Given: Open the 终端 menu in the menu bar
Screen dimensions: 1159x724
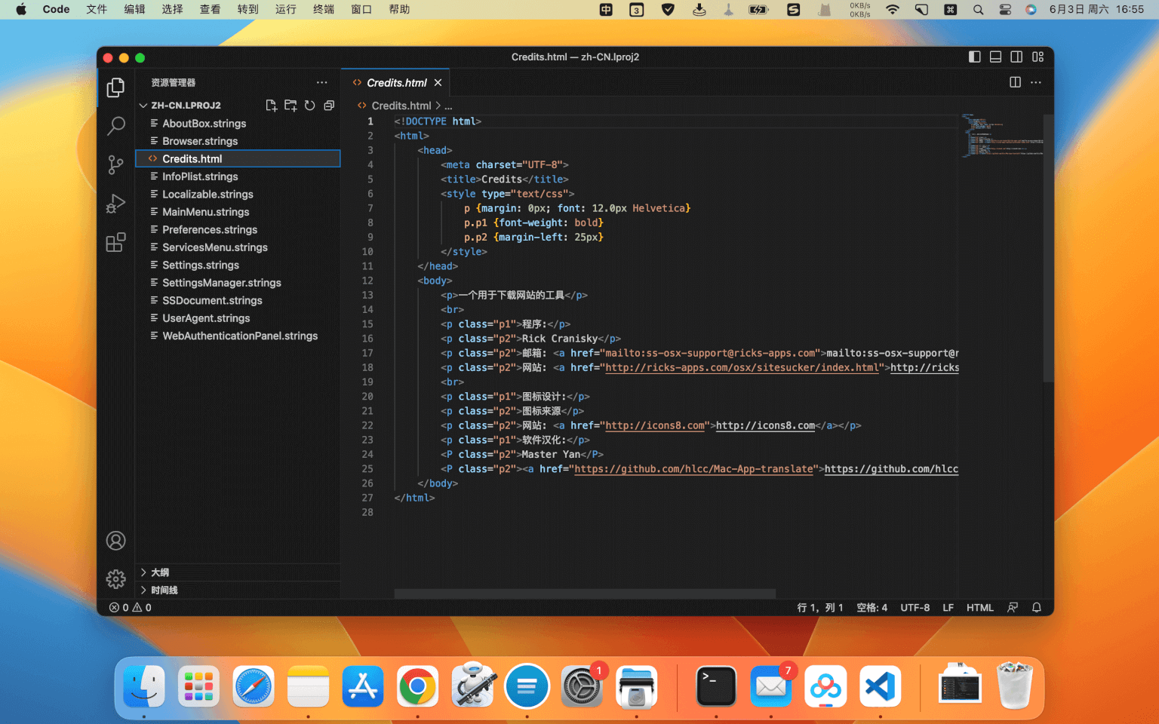Looking at the screenshot, I should (x=323, y=9).
